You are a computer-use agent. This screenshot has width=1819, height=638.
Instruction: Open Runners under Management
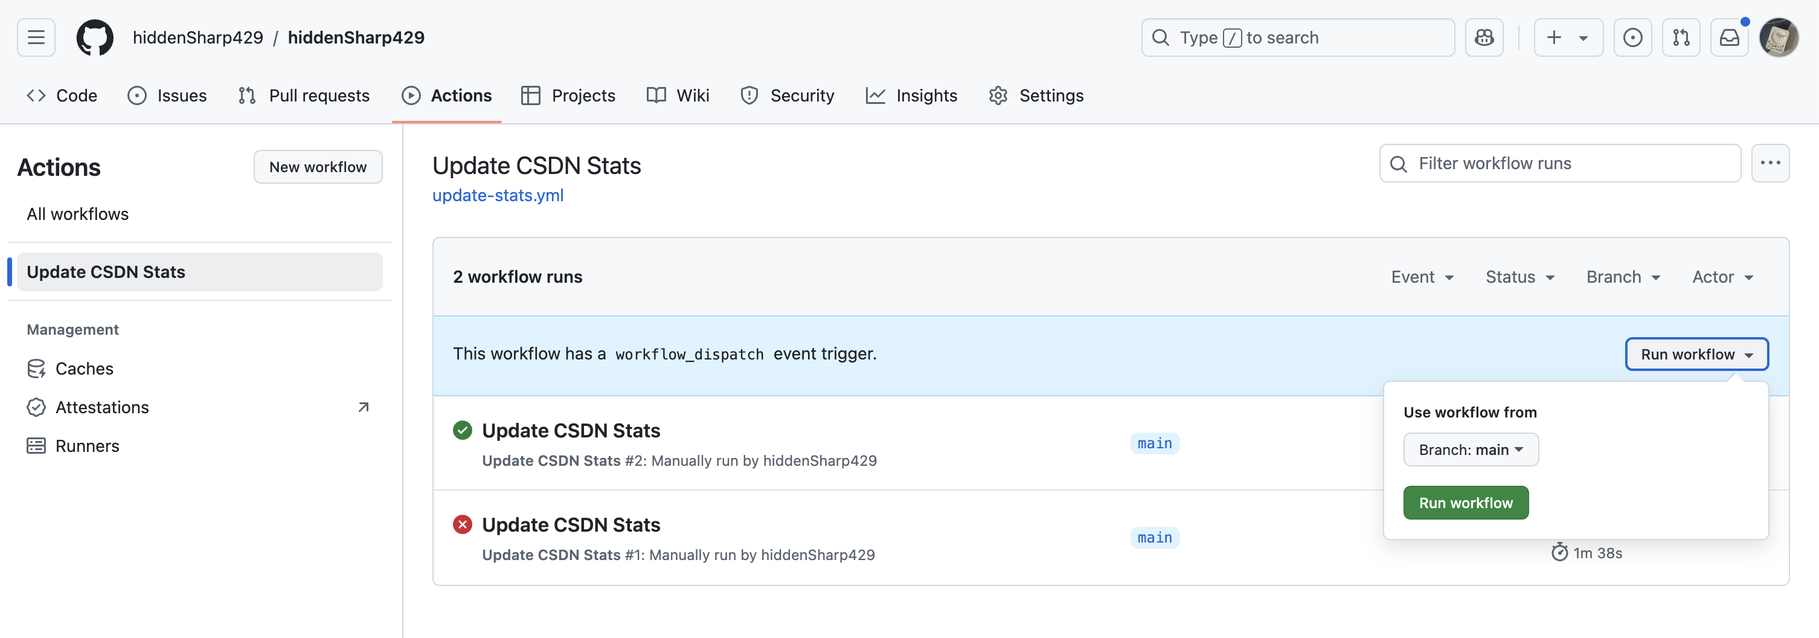point(200,446)
